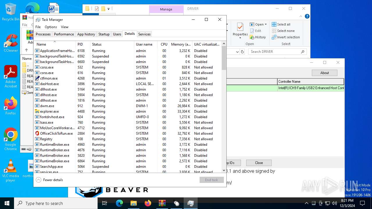This screenshot has width=372, height=209.
Task: Click Edit in Explorer's Open group
Action: 255,31
